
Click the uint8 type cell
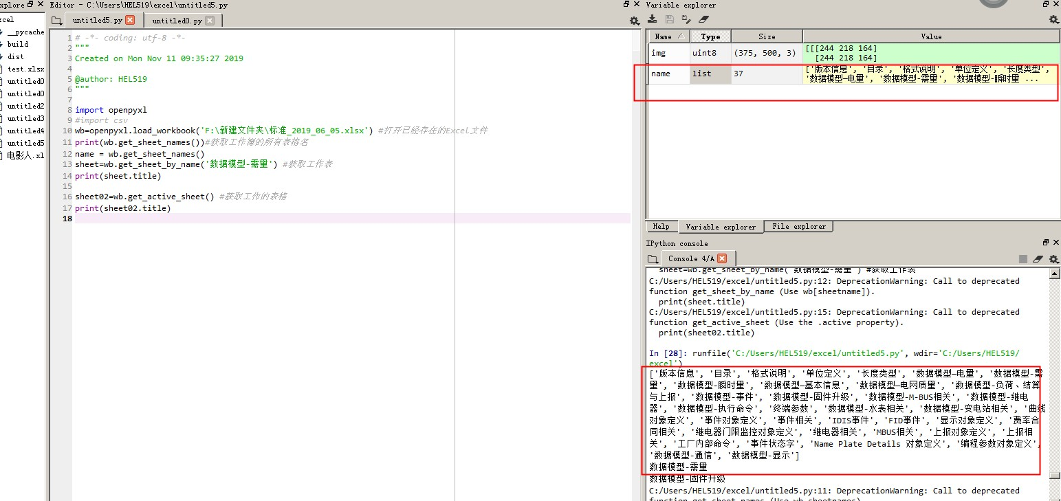[x=710, y=53]
